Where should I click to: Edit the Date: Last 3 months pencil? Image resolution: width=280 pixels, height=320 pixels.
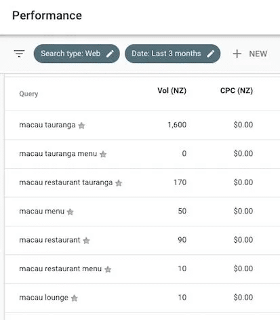pyautogui.click(x=211, y=54)
